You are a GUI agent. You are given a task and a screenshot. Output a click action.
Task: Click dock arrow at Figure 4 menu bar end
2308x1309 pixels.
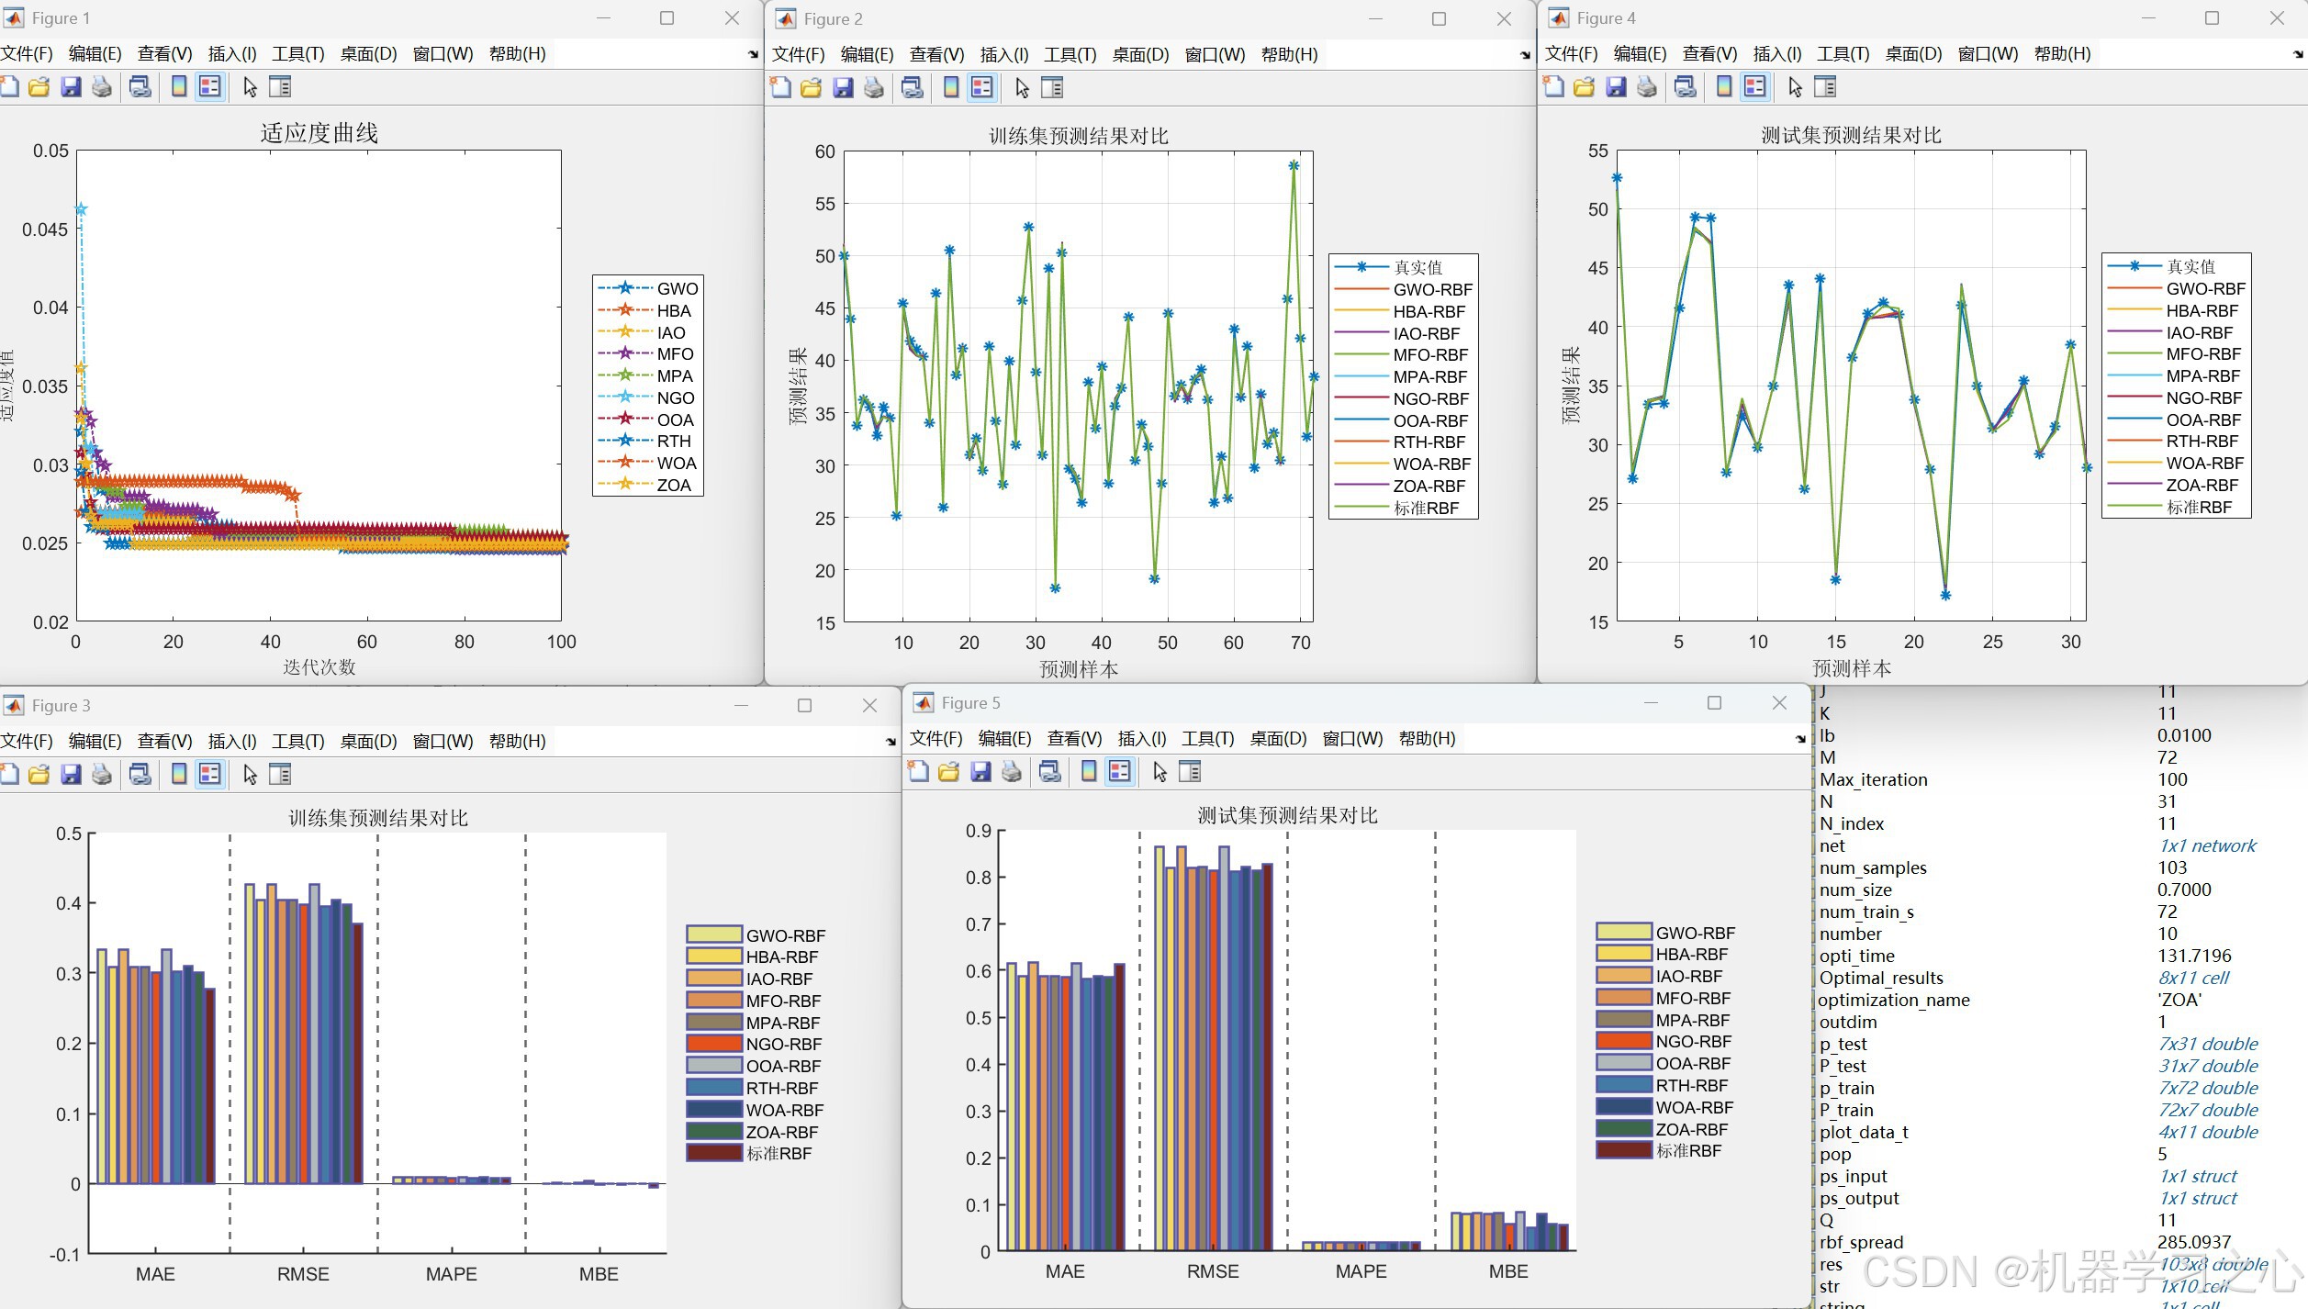click(x=2298, y=54)
